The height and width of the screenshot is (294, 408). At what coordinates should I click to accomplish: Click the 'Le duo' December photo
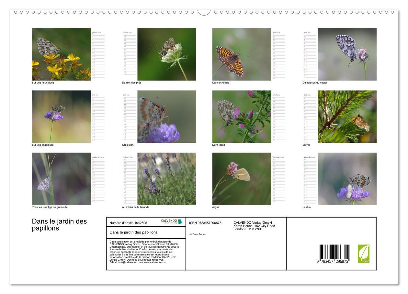click(x=347, y=179)
